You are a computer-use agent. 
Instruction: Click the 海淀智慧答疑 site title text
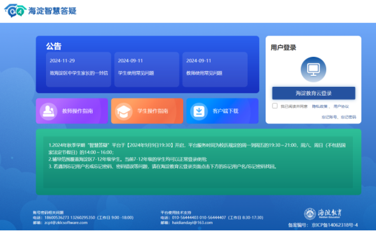pyautogui.click(x=52, y=11)
